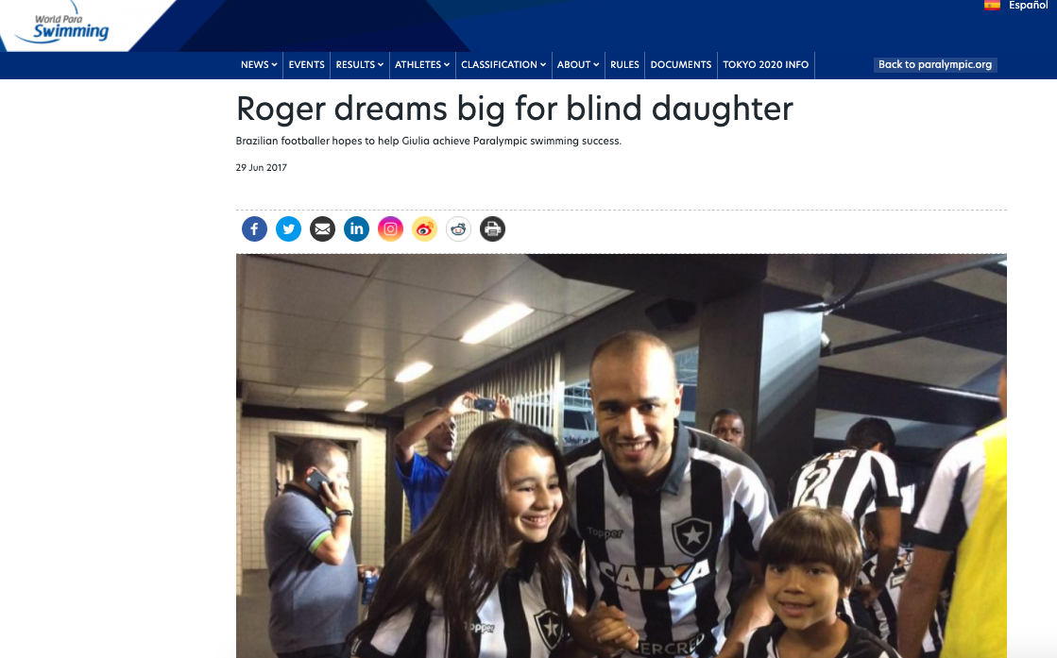
Task: Share article on Reddit icon
Action: pyautogui.click(x=458, y=229)
